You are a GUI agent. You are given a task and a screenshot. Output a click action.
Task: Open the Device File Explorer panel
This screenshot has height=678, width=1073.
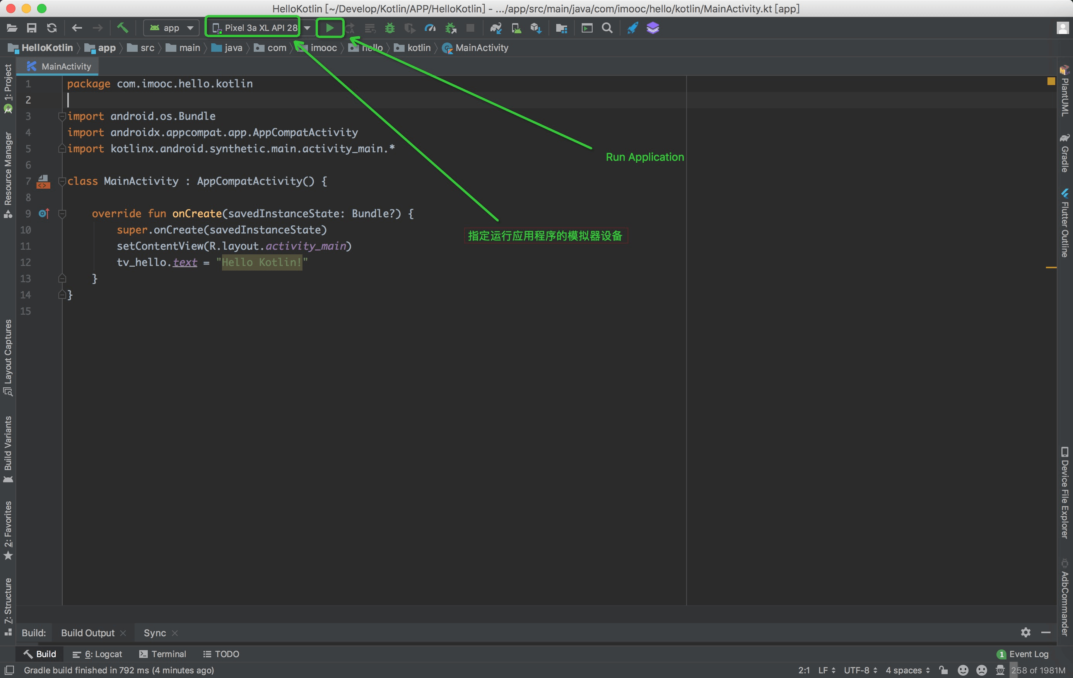(x=1064, y=492)
